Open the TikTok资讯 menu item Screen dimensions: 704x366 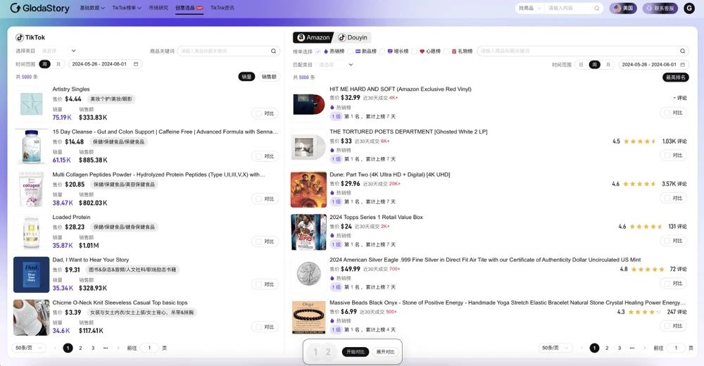[222, 8]
